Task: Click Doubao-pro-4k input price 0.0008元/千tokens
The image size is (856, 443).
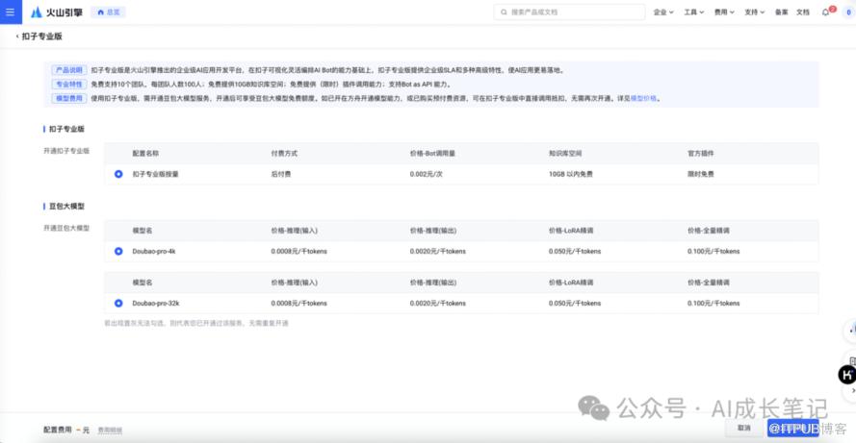Action: click(298, 251)
